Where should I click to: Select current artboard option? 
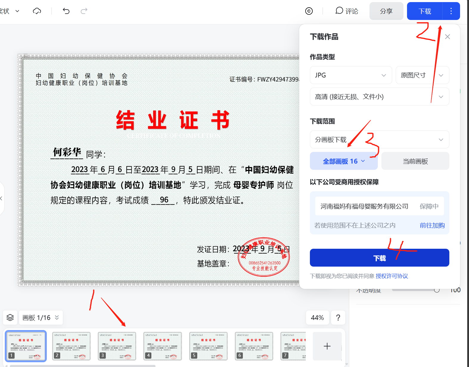[415, 161]
